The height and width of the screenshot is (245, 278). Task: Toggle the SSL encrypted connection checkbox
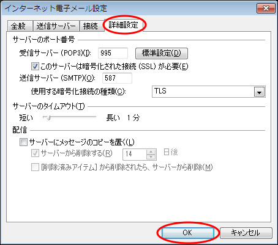point(35,67)
